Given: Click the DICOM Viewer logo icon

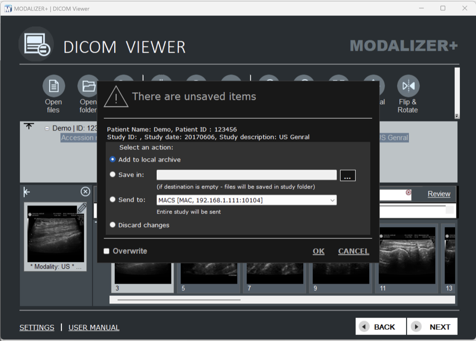Looking at the screenshot, I should click(37, 44).
